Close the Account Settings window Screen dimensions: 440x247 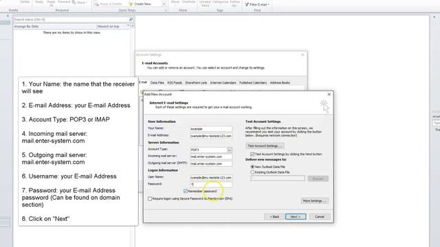(x=302, y=55)
